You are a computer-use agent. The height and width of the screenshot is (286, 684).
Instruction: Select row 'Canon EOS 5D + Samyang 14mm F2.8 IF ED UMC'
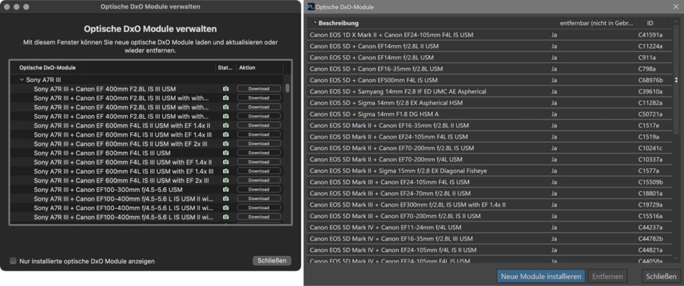[490, 91]
